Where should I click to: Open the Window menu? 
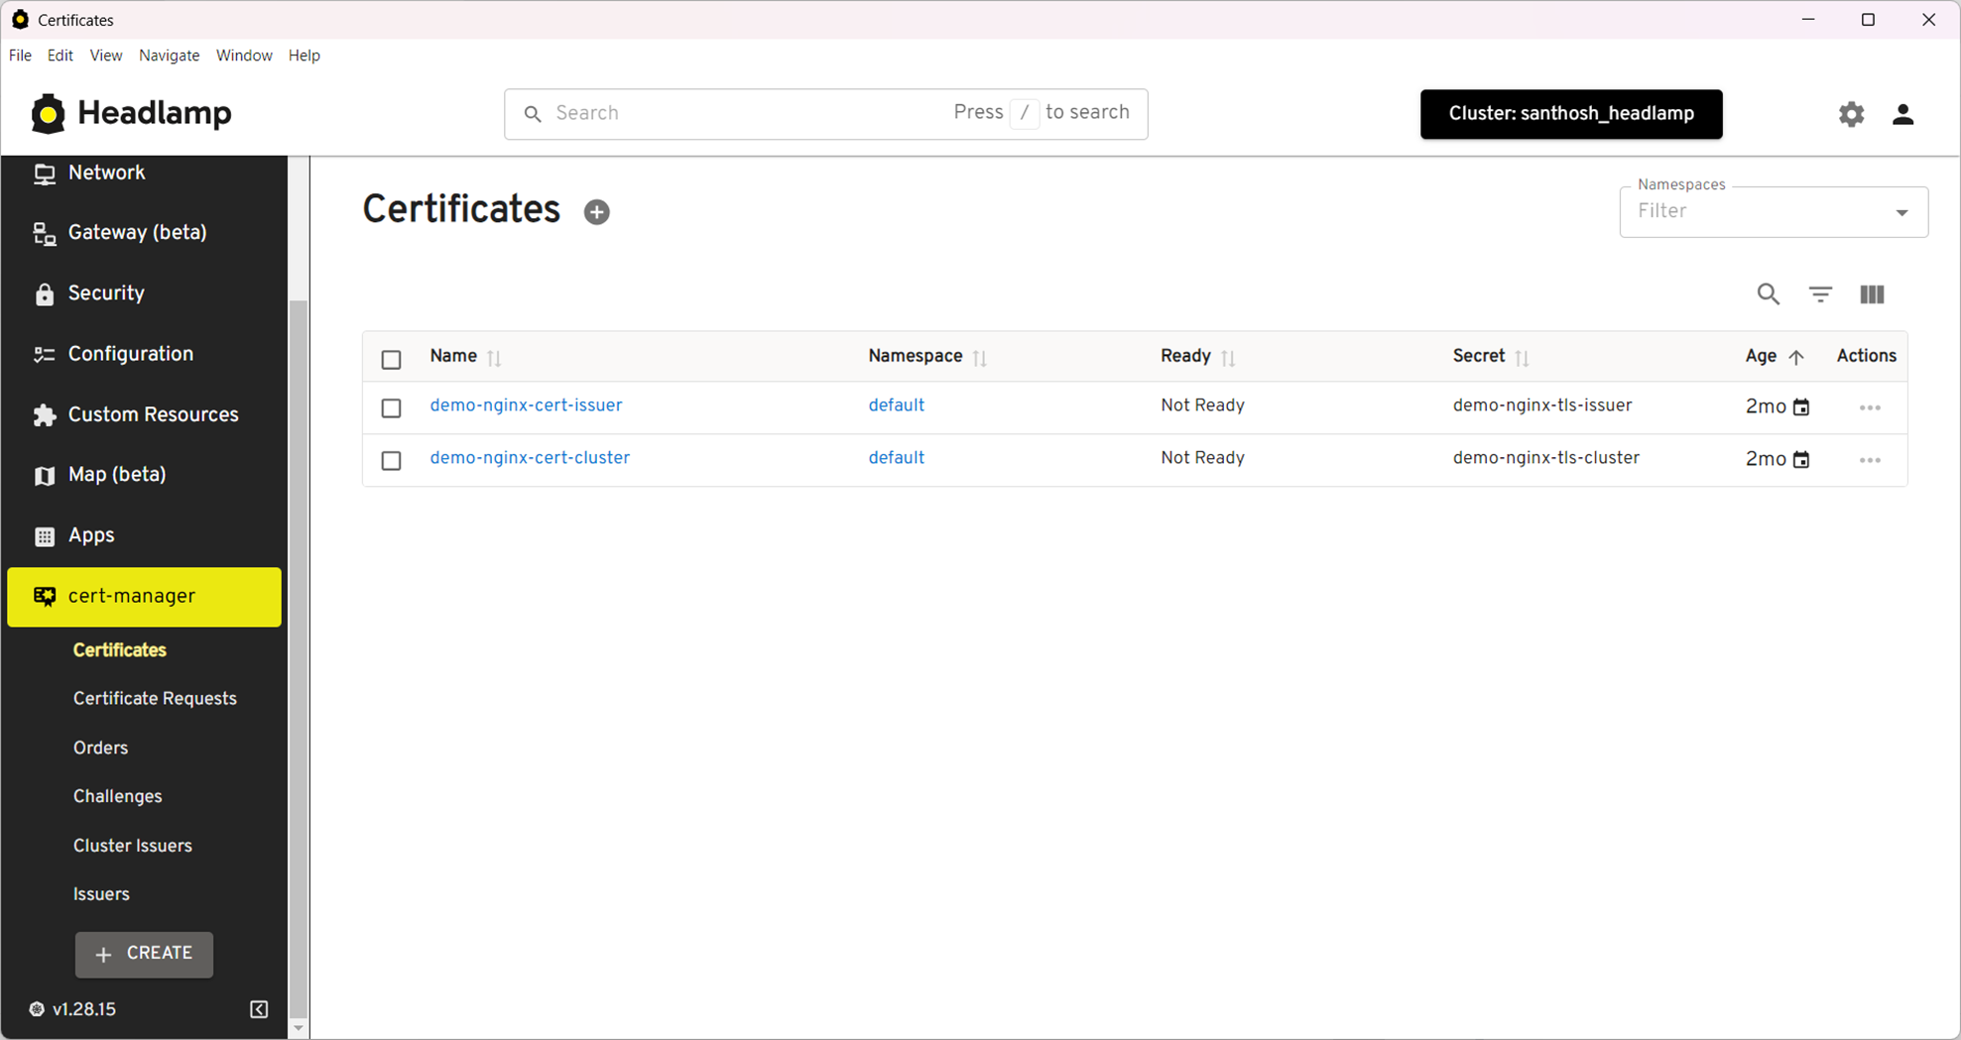point(244,56)
